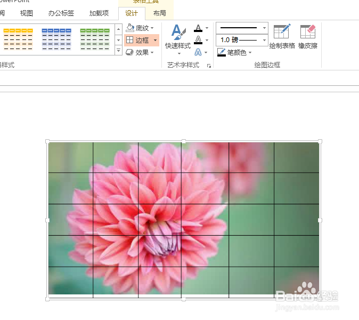Select the 橡皮擦 eraser tool
Image resolution: width=359 pixels, height=320 pixels.
click(308, 36)
